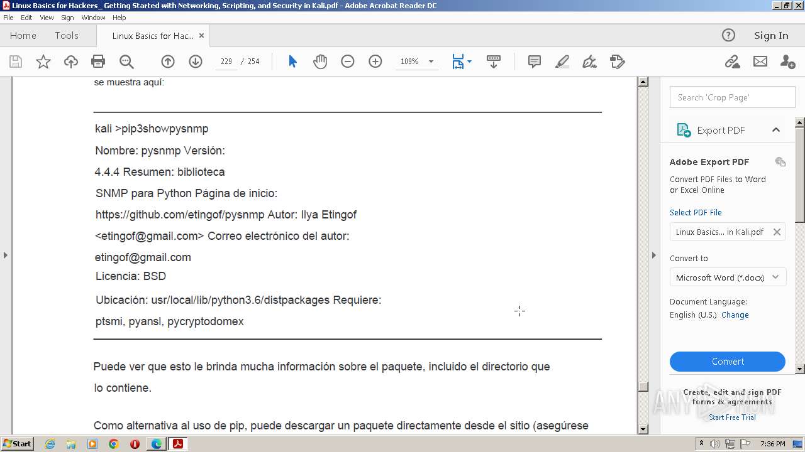The width and height of the screenshot is (805, 452).
Task: Open the sign document pen tool
Action: [589, 62]
